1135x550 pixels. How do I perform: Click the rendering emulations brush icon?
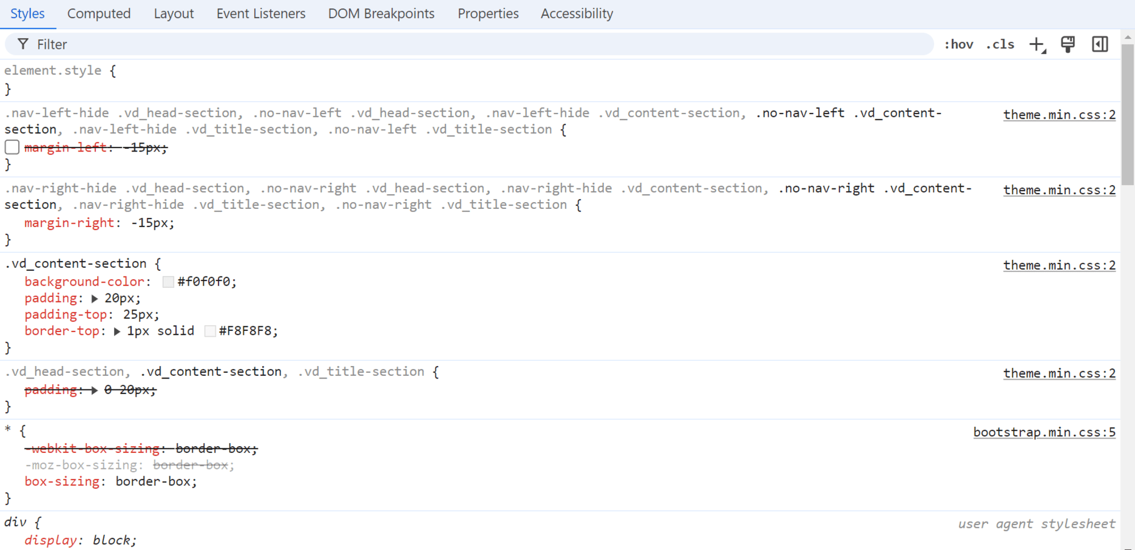(1068, 44)
